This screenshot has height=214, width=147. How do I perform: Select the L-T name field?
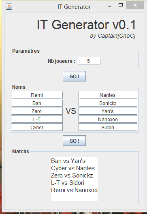37,119
